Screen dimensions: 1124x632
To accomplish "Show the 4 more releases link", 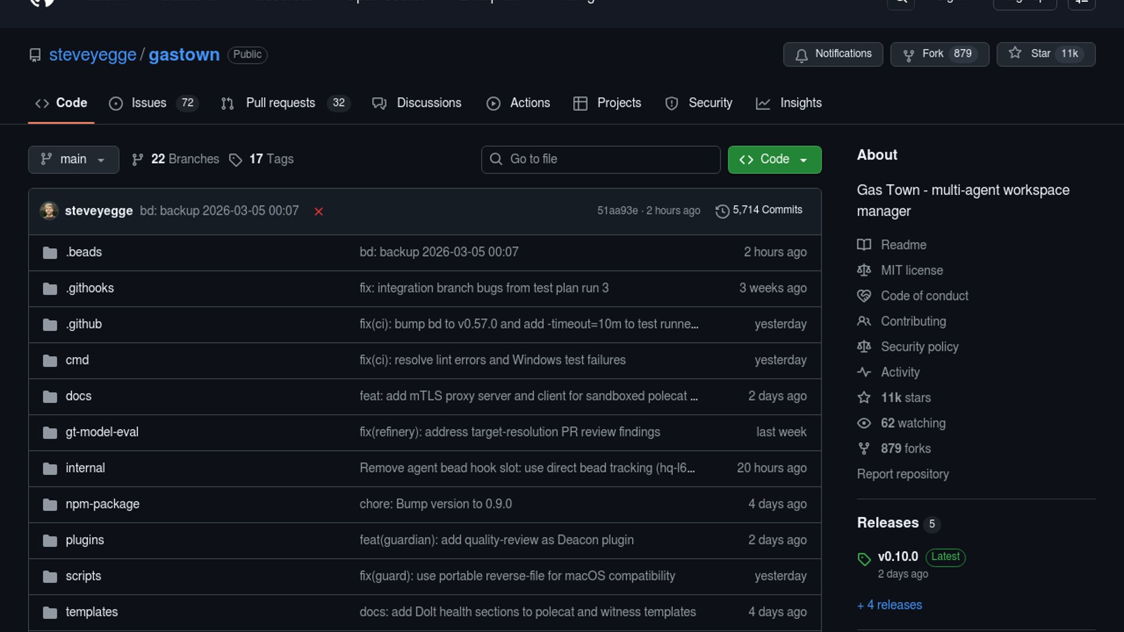I will (x=889, y=605).
